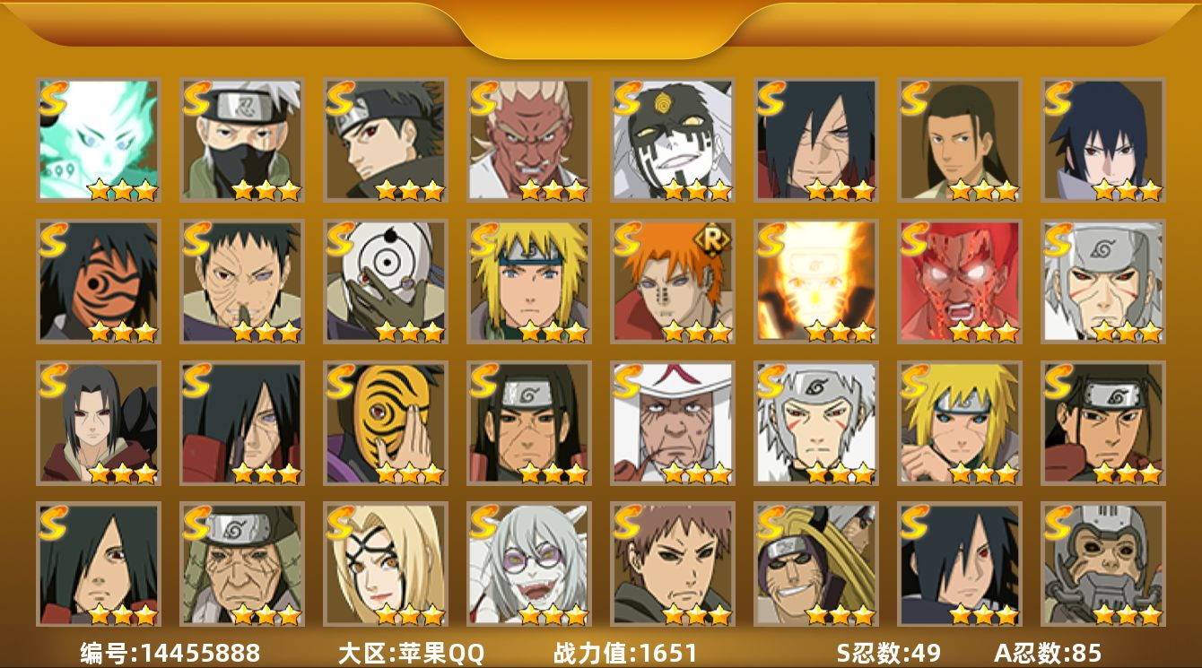Select the flaming golden Naruto chakra portrait
The width and height of the screenshot is (1202, 668).
click(816, 282)
